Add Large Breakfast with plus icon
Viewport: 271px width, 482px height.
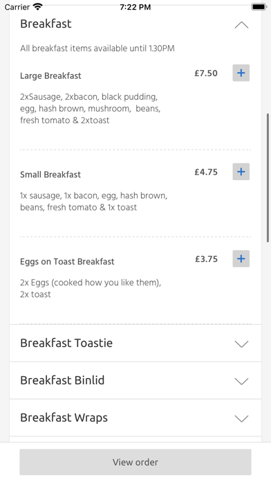241,73
